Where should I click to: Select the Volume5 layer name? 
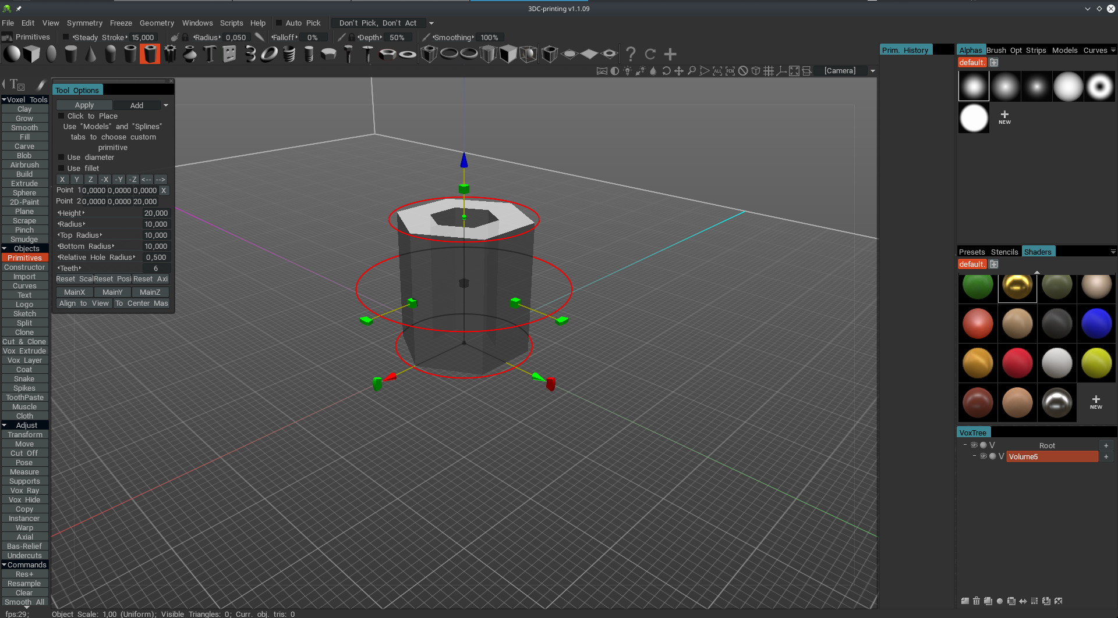click(x=1052, y=456)
